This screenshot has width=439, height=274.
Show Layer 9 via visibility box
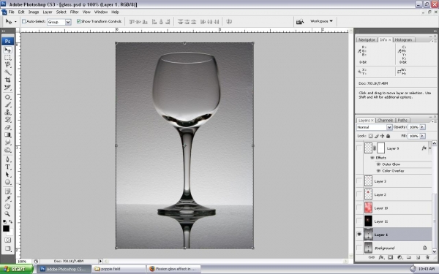(x=359, y=148)
